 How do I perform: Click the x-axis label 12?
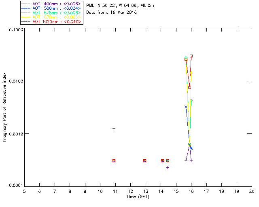[130, 191]
